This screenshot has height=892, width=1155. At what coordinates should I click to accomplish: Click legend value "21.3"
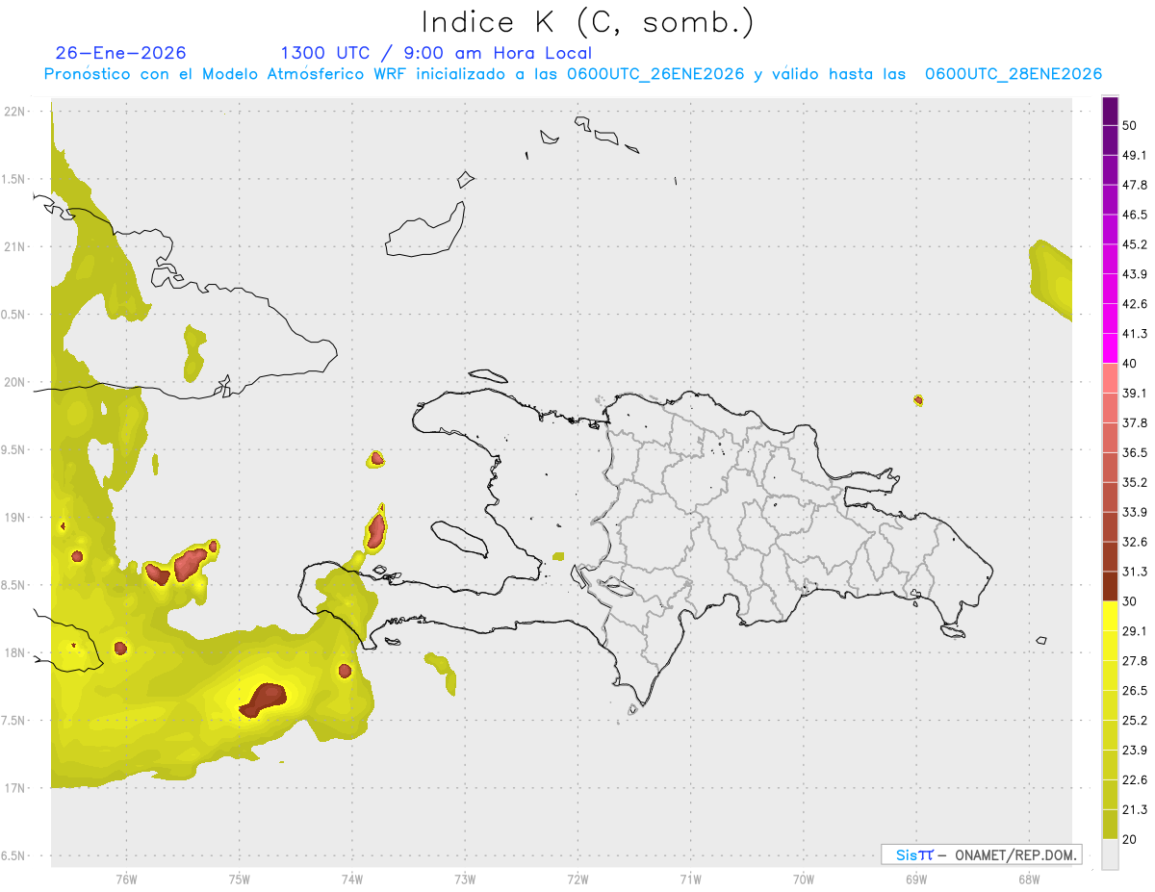tap(1134, 810)
